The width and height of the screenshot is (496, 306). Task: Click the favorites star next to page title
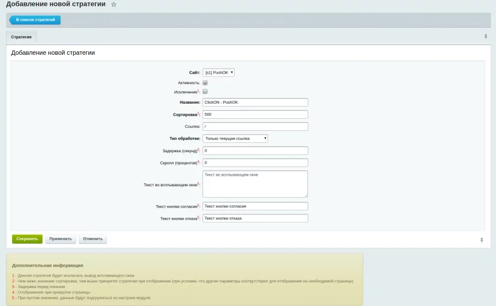(114, 5)
